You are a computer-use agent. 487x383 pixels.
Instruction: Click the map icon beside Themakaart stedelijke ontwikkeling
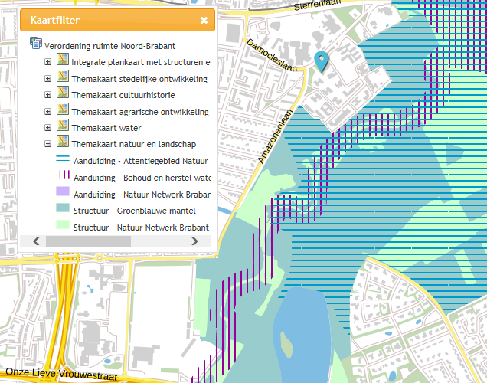pos(63,78)
